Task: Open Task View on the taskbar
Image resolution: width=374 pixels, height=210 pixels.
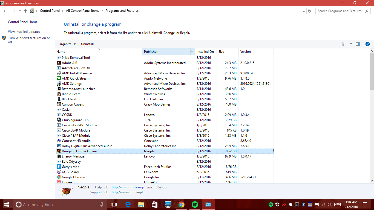Action: (x=114, y=205)
